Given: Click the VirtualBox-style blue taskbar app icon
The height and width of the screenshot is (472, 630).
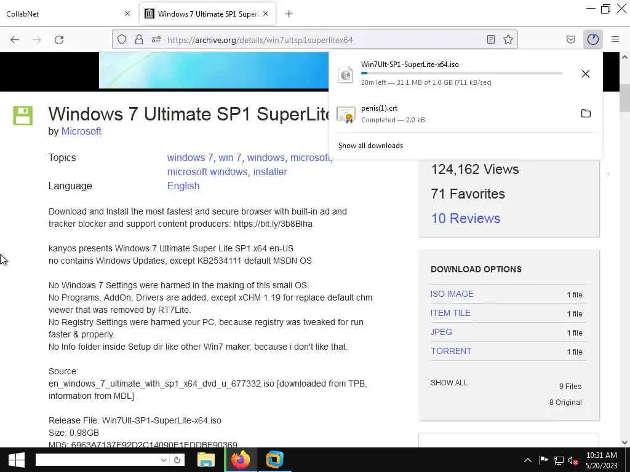Looking at the screenshot, I should tap(275, 460).
